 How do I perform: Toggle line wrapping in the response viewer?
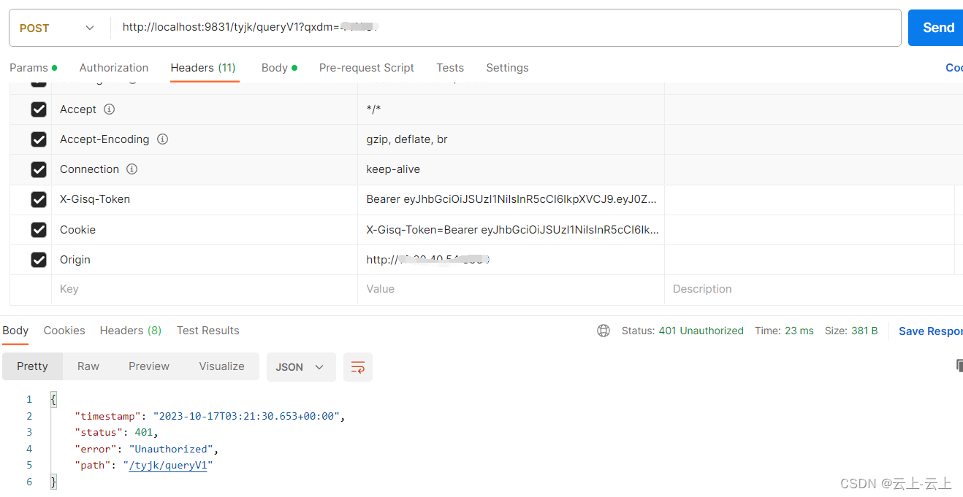(x=357, y=367)
